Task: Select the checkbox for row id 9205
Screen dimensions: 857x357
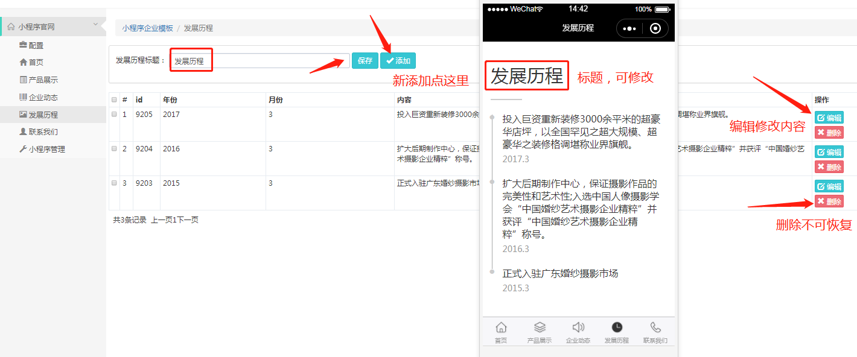Action: [114, 115]
